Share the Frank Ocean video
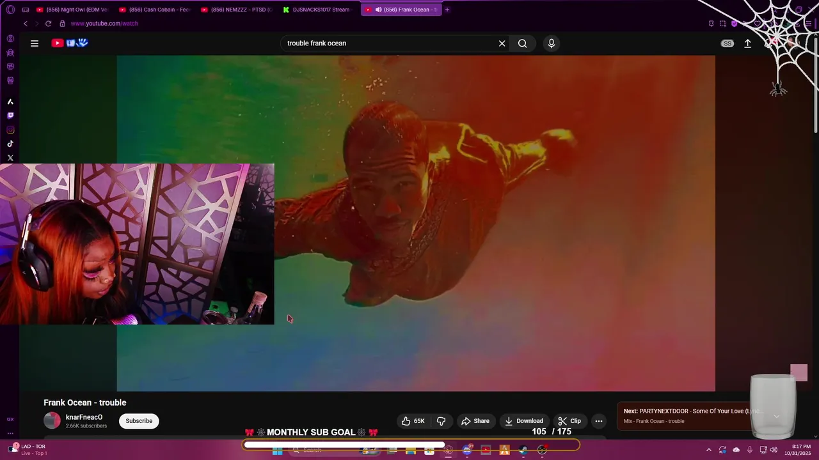819x460 pixels. point(475,421)
